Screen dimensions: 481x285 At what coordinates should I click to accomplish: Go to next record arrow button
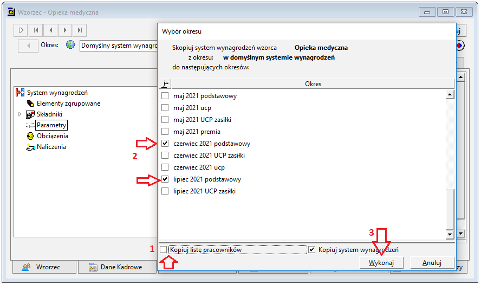point(65,30)
